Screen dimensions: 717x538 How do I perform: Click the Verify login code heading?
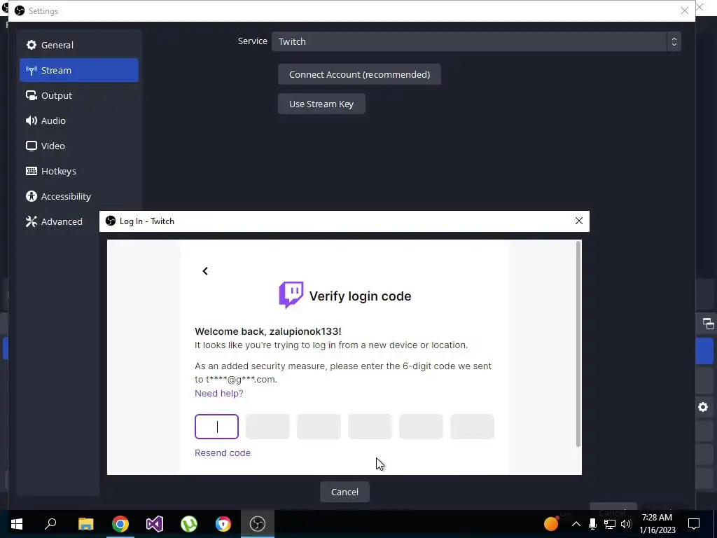[360, 296]
